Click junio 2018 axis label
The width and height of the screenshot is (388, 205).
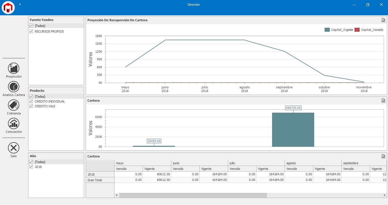tap(165, 89)
